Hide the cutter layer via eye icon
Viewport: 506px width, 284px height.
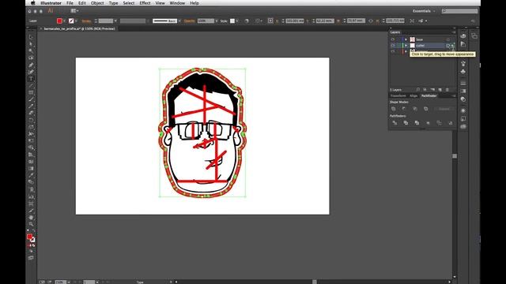click(393, 46)
